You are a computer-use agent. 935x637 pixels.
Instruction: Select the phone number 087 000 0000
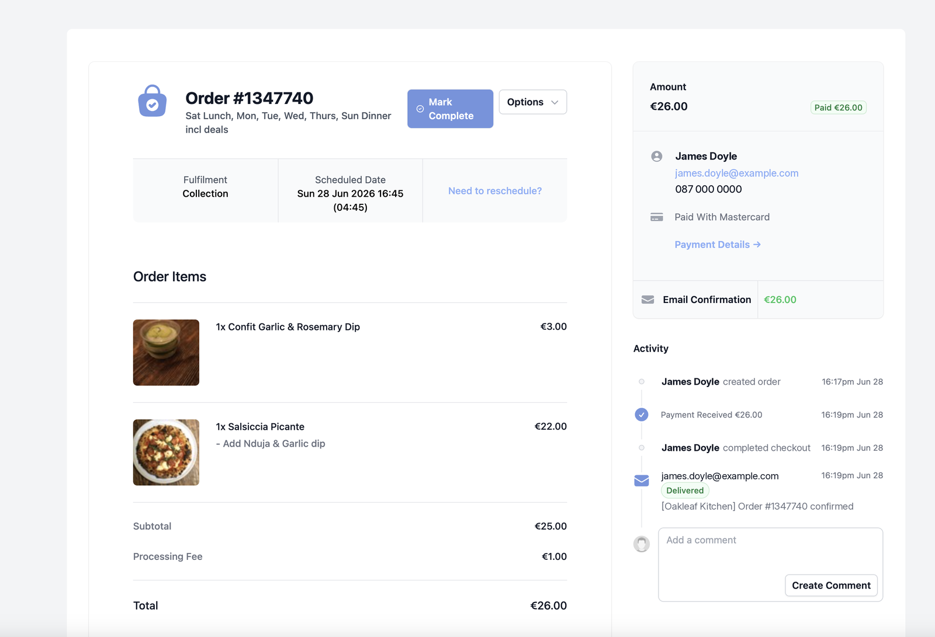click(x=708, y=189)
